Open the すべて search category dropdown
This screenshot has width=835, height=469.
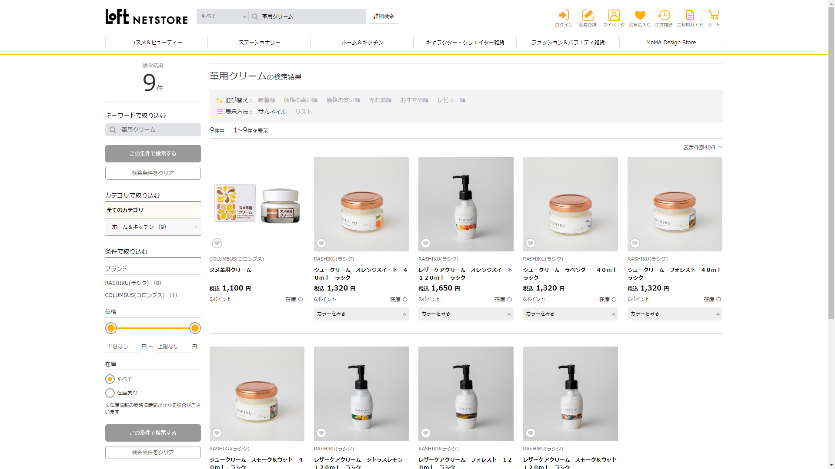223,17
